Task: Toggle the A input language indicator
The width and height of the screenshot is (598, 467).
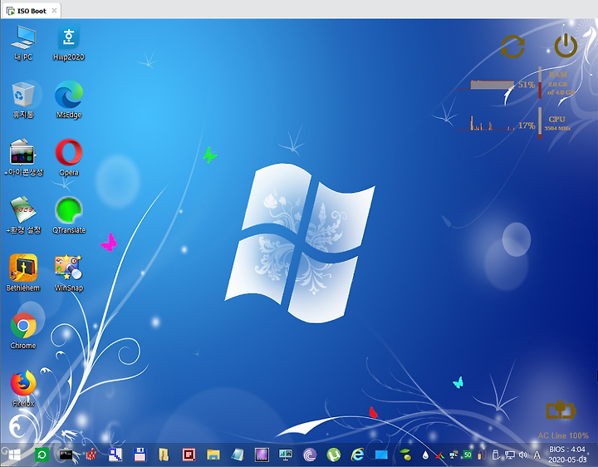Action: pyautogui.click(x=537, y=455)
